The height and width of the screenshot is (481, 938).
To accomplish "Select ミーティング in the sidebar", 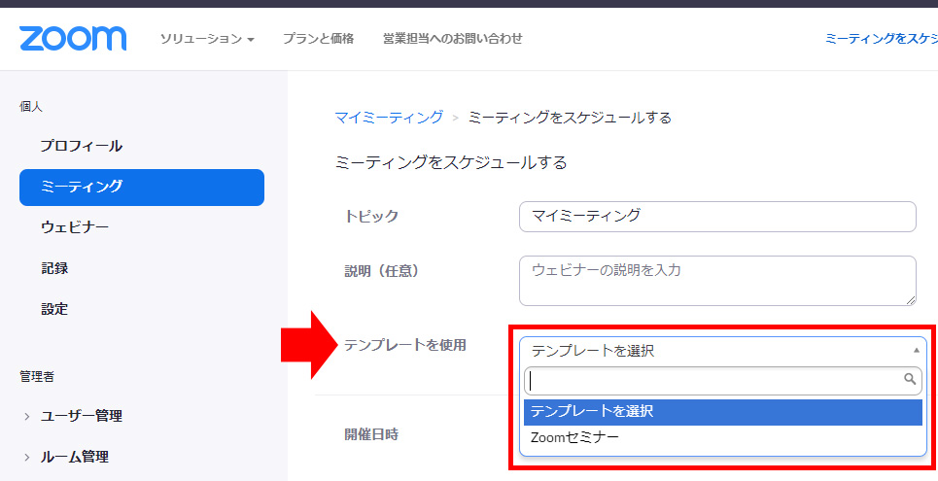I will pos(141,187).
